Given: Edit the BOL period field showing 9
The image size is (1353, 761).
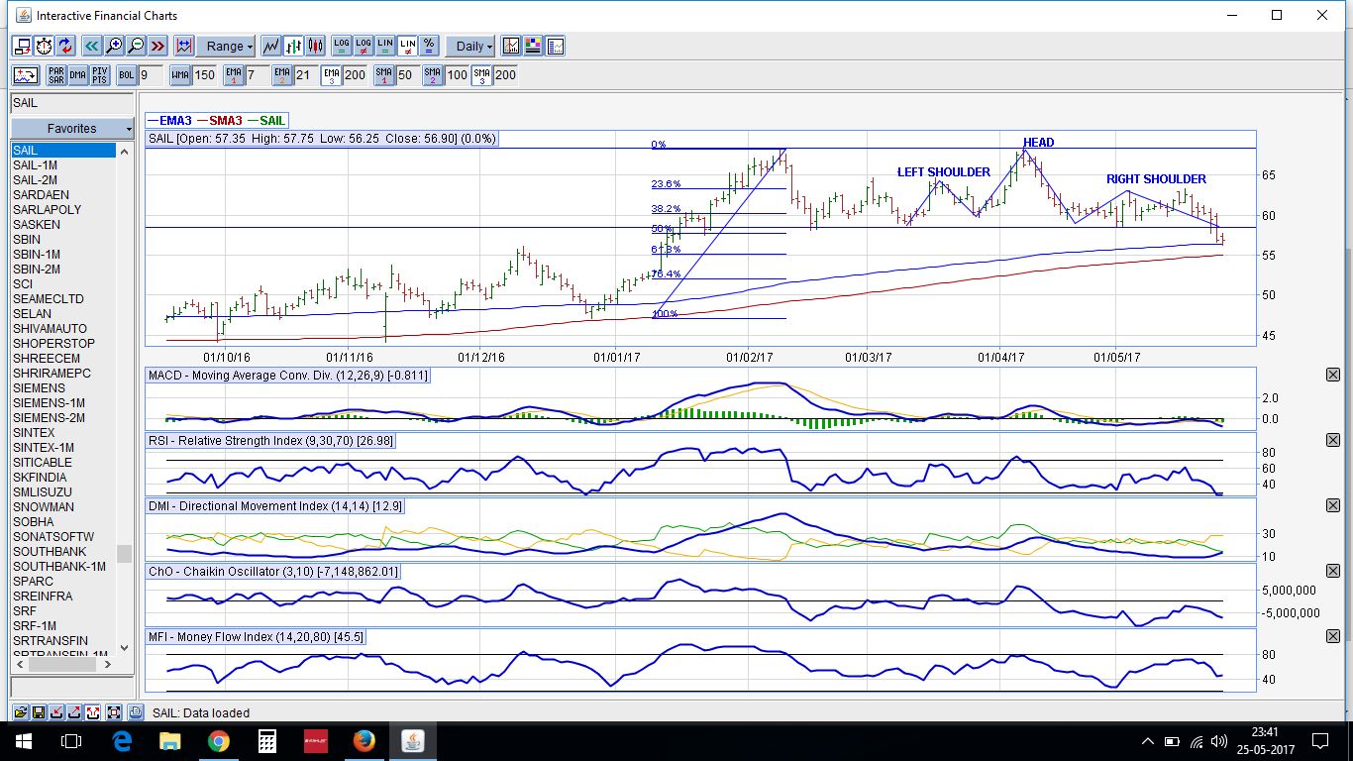Looking at the screenshot, I should 151,74.
